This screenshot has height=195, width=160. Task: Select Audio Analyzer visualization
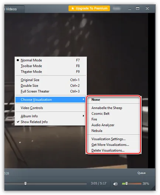pos(114,125)
